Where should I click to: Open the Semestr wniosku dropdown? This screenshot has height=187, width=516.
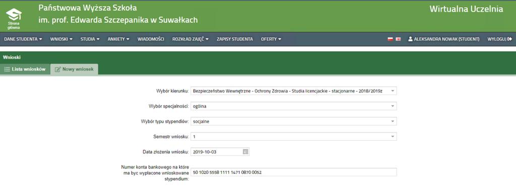click(294, 136)
